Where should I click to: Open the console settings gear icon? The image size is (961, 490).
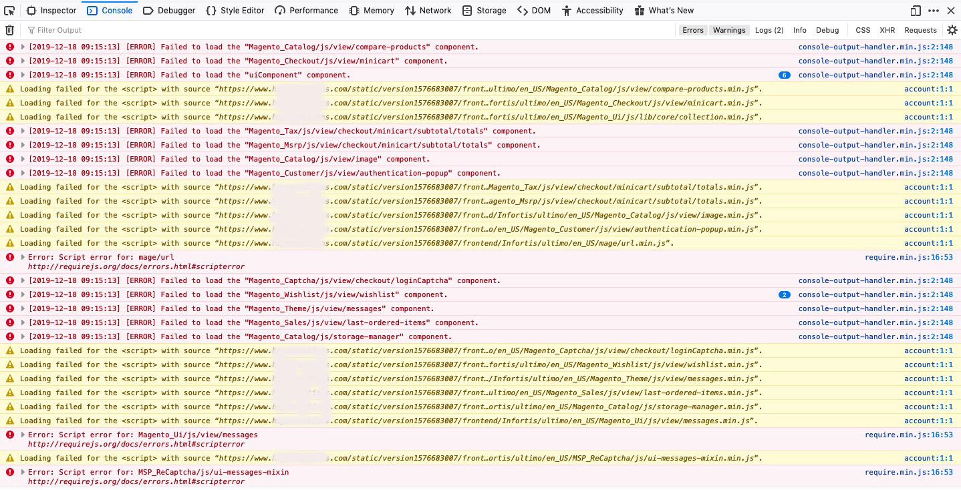click(952, 29)
